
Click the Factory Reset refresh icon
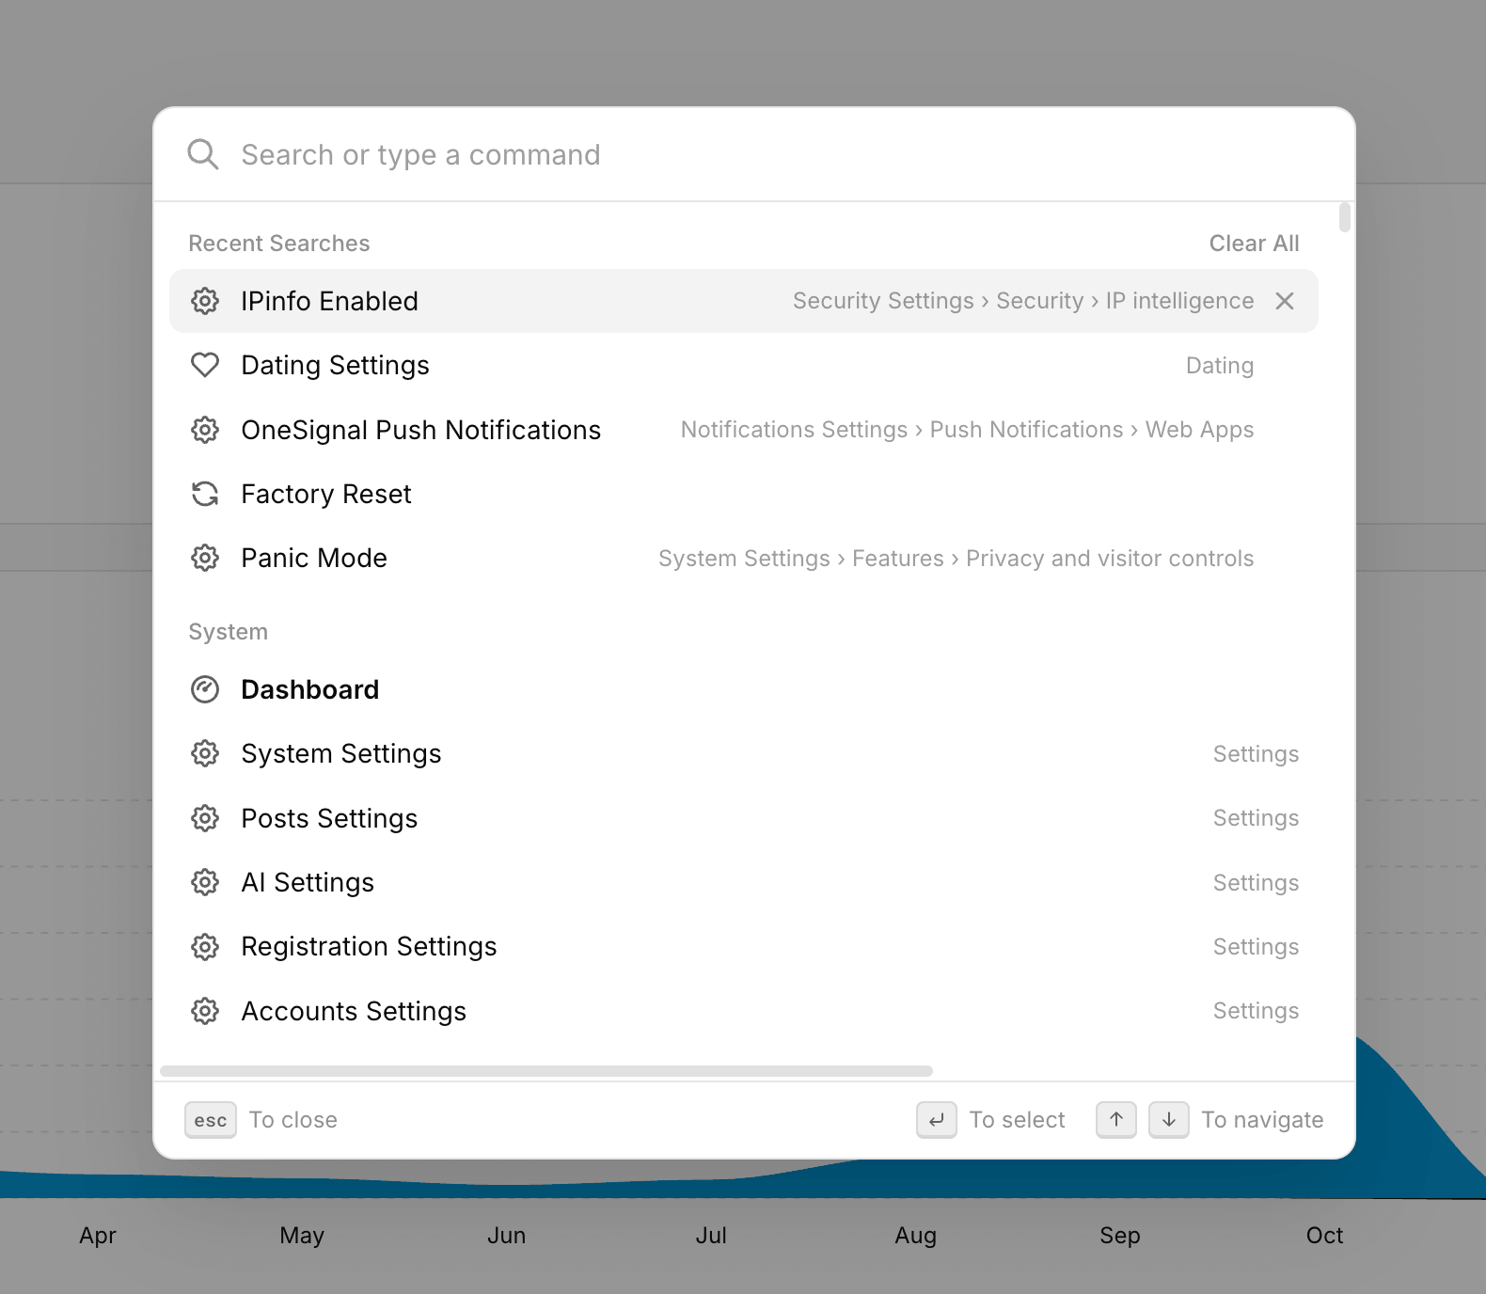point(205,494)
